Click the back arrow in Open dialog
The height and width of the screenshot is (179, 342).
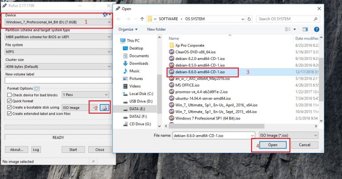tap(119, 19)
